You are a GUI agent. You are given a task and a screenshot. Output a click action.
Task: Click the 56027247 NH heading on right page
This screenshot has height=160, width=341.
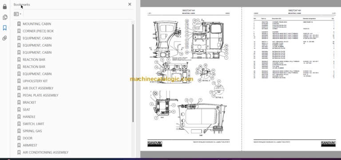[x=295, y=11]
